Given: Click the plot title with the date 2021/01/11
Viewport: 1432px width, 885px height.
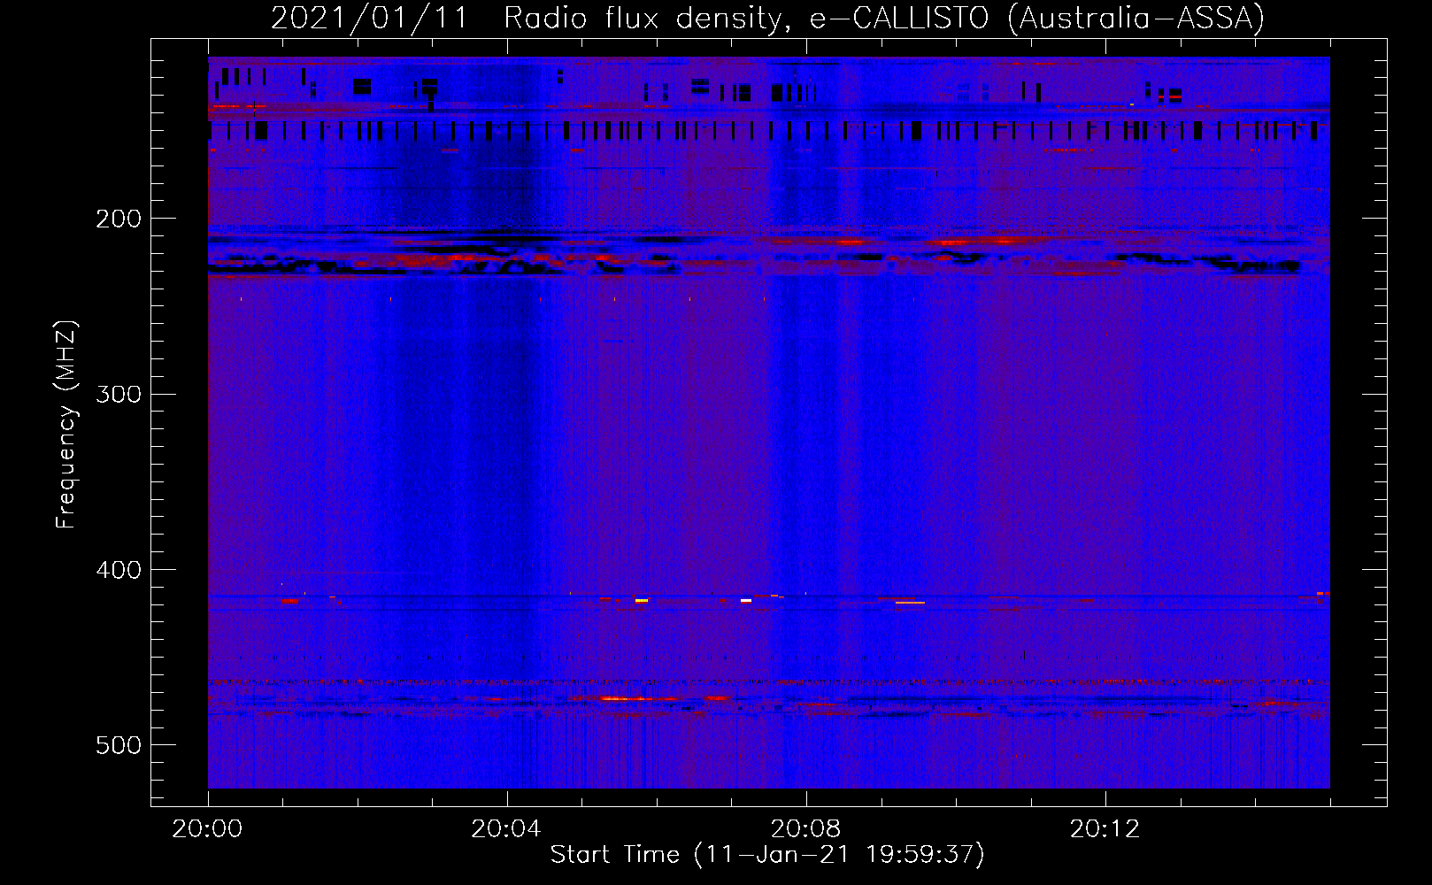Looking at the screenshot, I should click(x=767, y=18).
